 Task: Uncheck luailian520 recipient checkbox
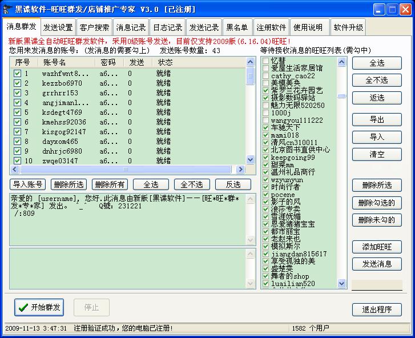coord(266,284)
